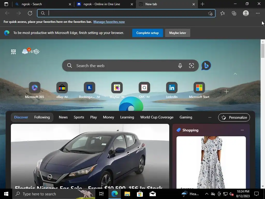265x199 pixels.
Task: Open Settings and more ellipsis menu
Action: click(257, 13)
